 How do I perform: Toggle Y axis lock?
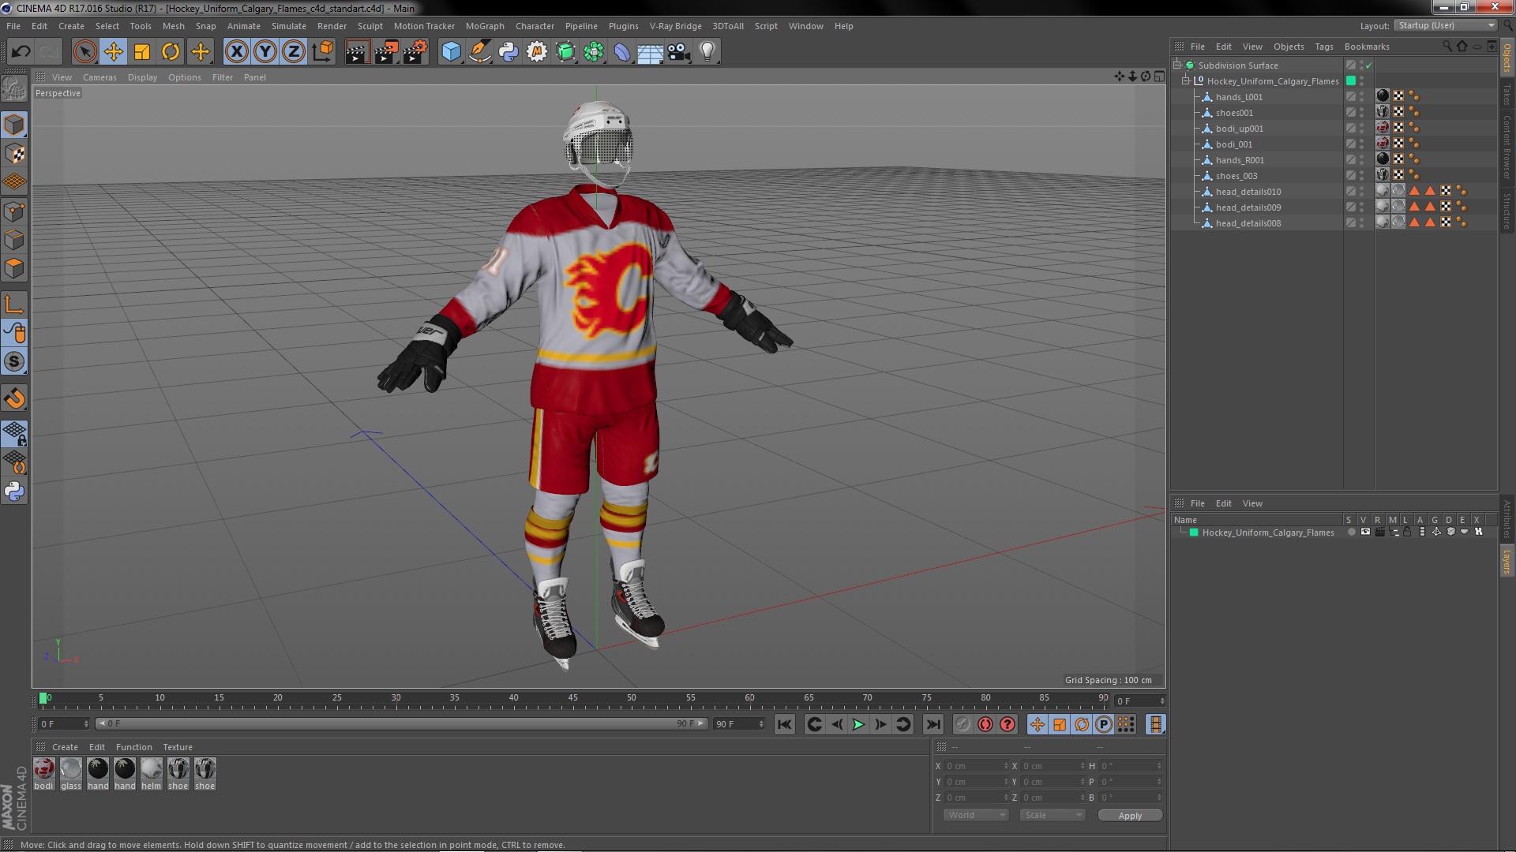265,52
